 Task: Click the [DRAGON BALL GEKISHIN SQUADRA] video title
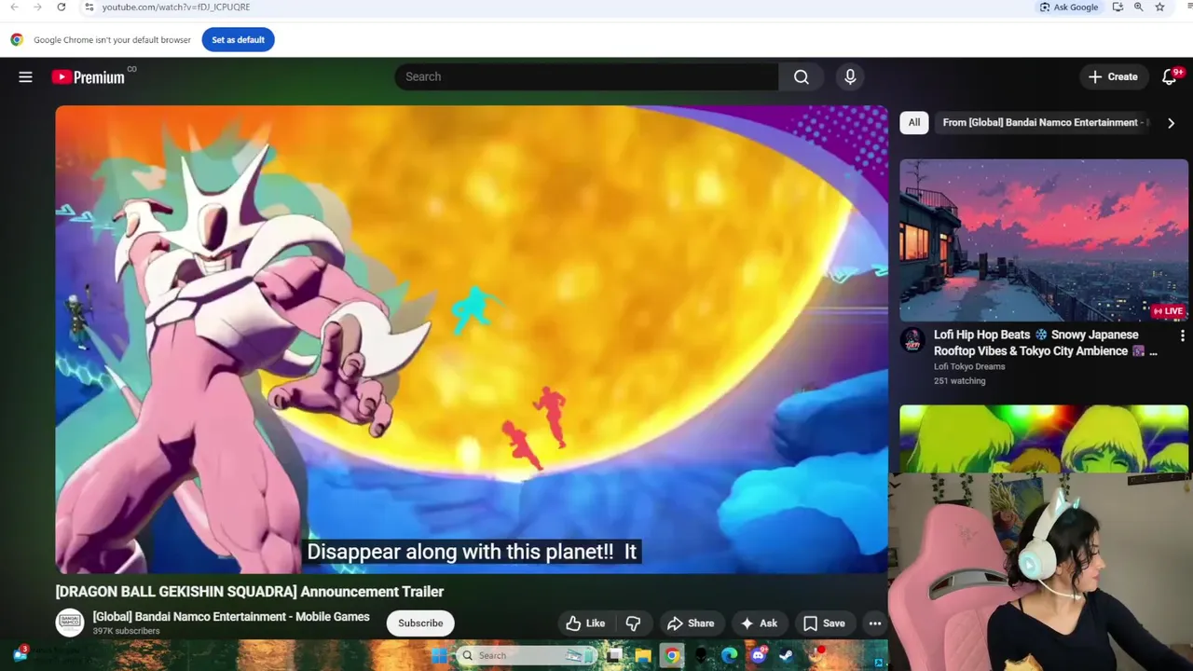(250, 592)
